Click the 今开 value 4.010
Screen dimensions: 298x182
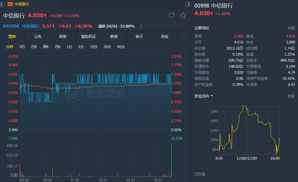pyautogui.click(x=239, y=42)
